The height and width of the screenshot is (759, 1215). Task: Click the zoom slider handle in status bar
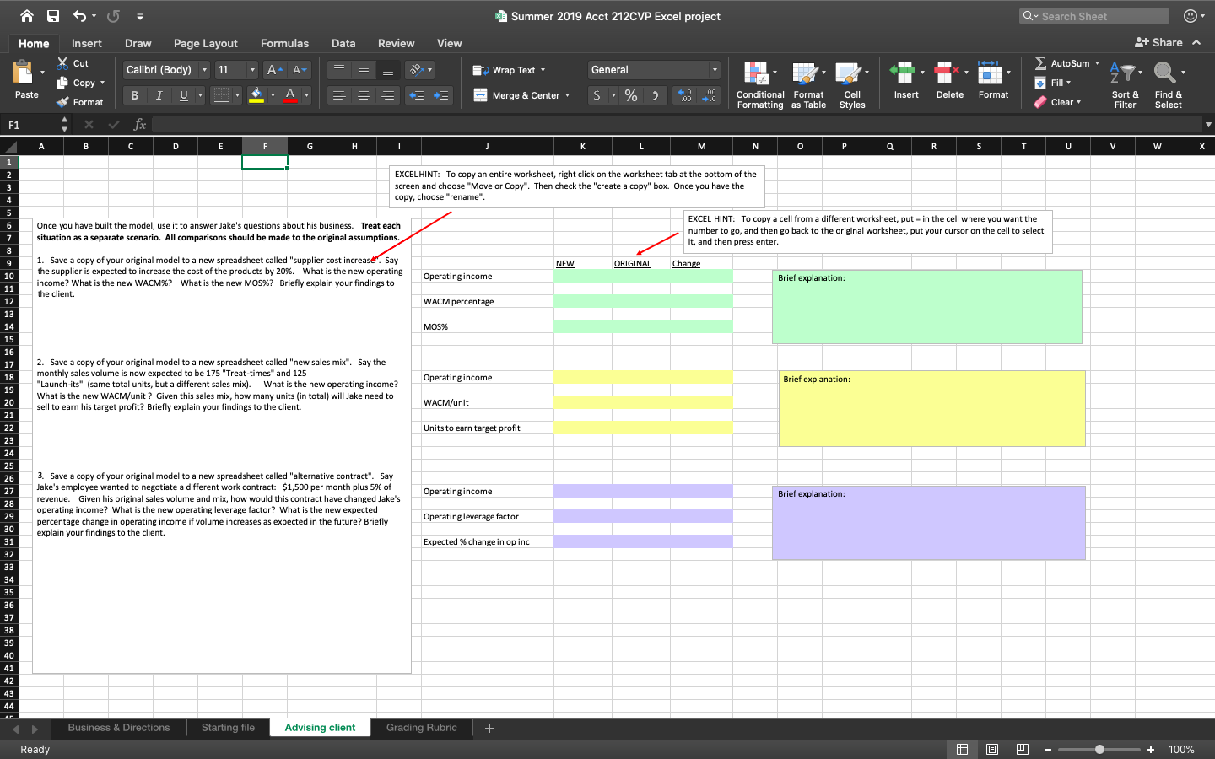1099,750
